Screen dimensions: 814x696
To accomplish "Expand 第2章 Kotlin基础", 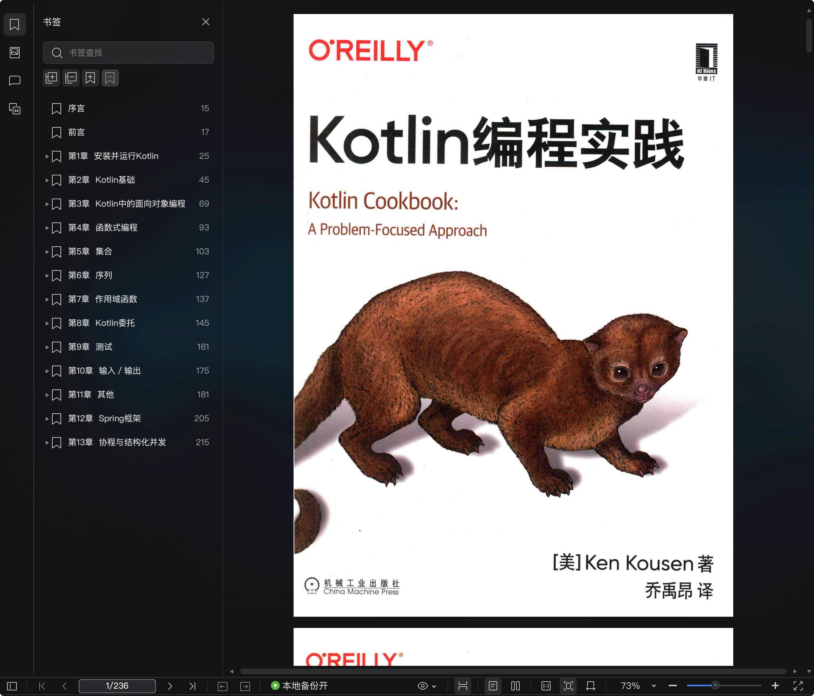I will pos(47,180).
